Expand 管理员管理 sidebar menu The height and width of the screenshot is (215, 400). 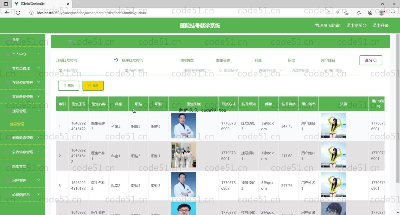[x=22, y=68]
